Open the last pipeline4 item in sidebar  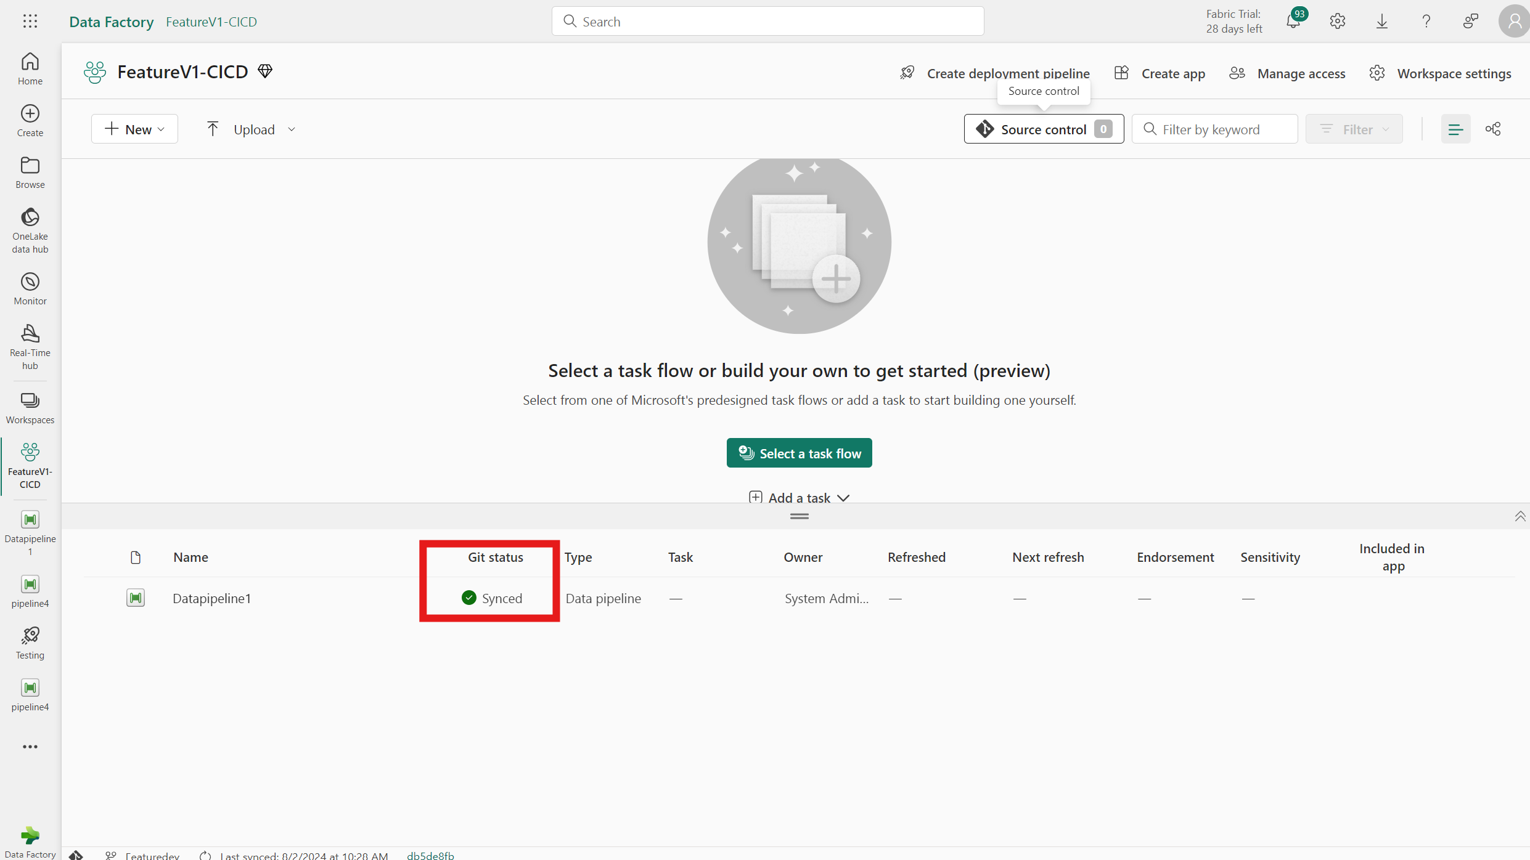(30, 695)
